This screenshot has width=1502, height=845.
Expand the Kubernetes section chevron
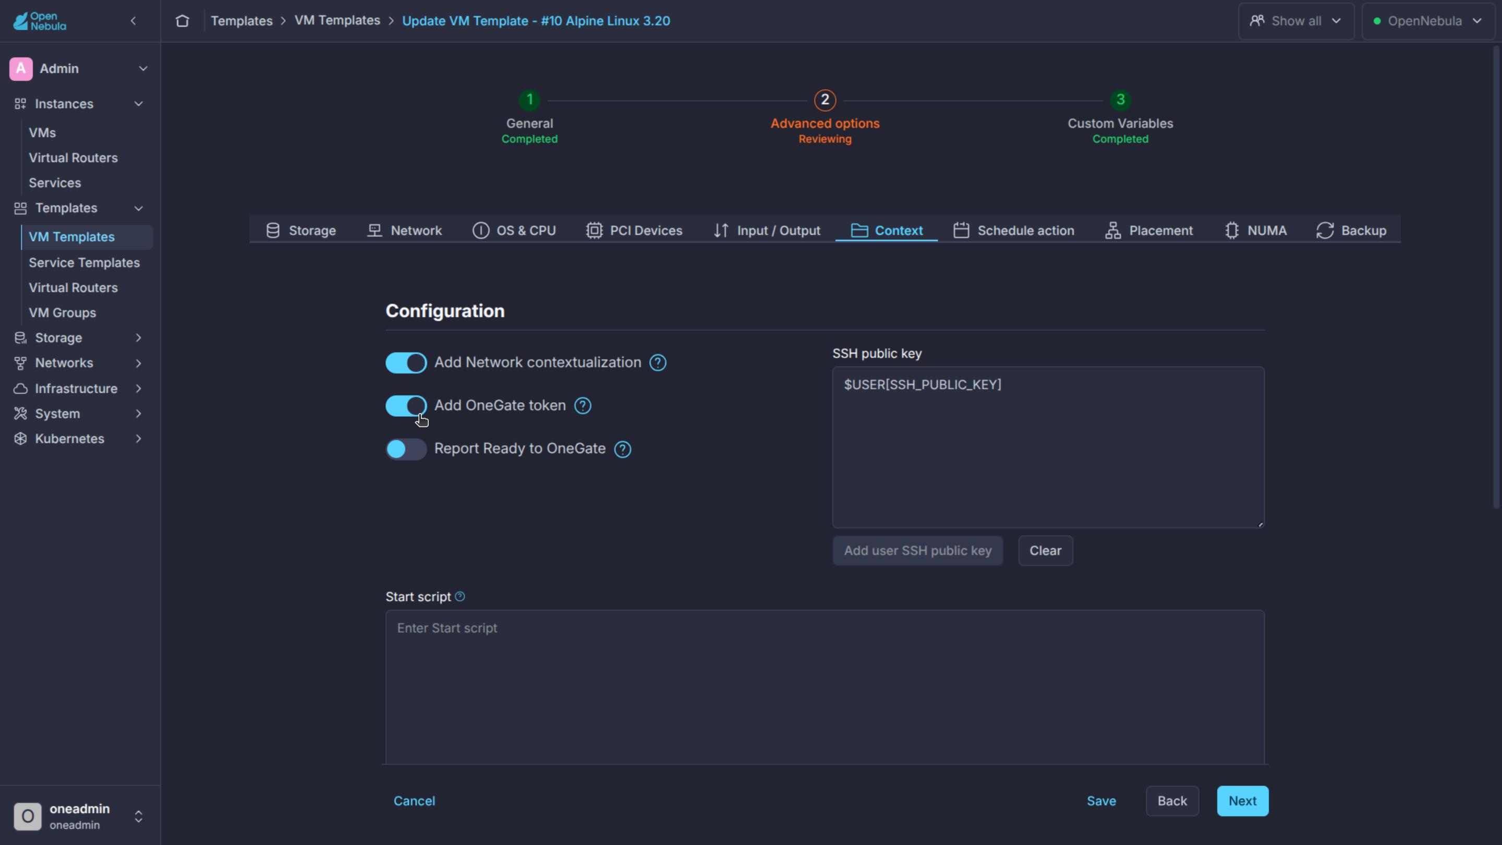pos(139,439)
